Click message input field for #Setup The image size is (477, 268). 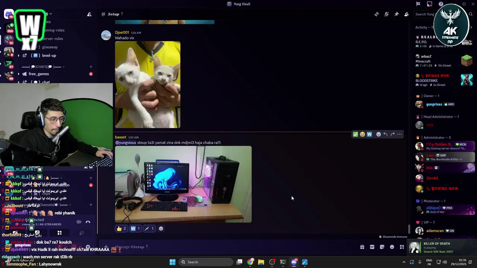(x=231, y=247)
